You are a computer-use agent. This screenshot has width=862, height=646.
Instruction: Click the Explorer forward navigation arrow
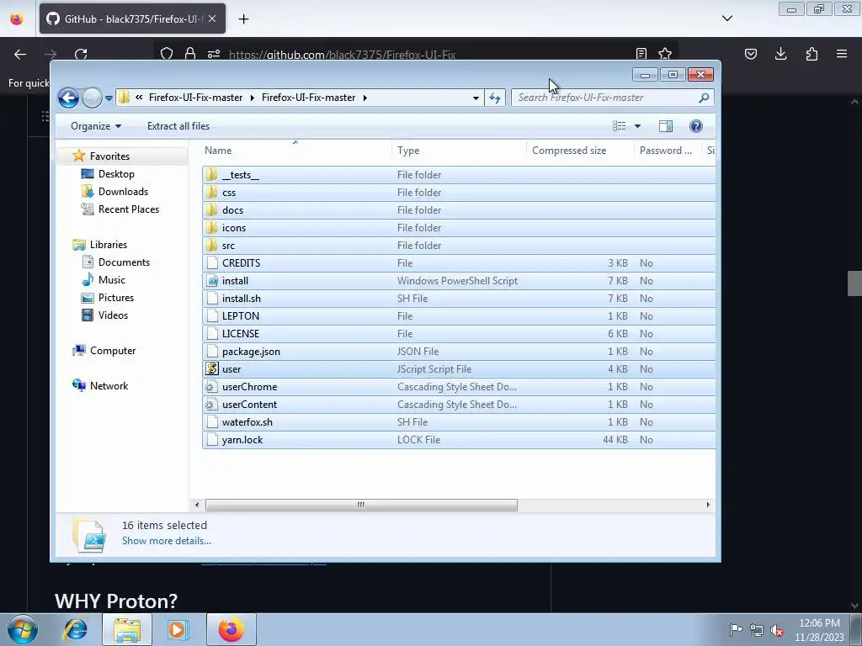pos(92,98)
